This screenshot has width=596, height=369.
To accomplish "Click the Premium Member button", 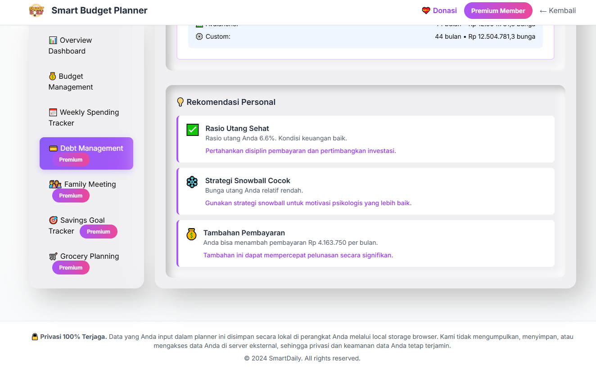I will (x=498, y=11).
